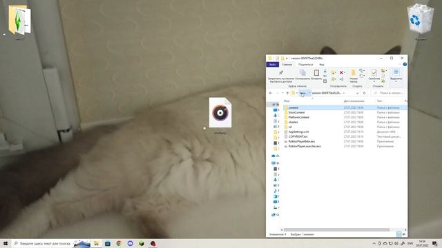Sort by the Имя column header
Viewport: 442px width, 248px height.
coord(287,101)
